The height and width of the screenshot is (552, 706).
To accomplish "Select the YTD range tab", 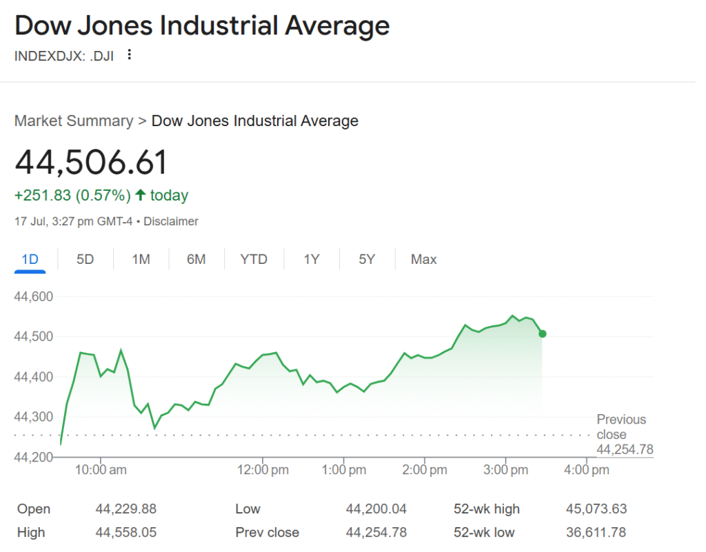I will pos(254,260).
